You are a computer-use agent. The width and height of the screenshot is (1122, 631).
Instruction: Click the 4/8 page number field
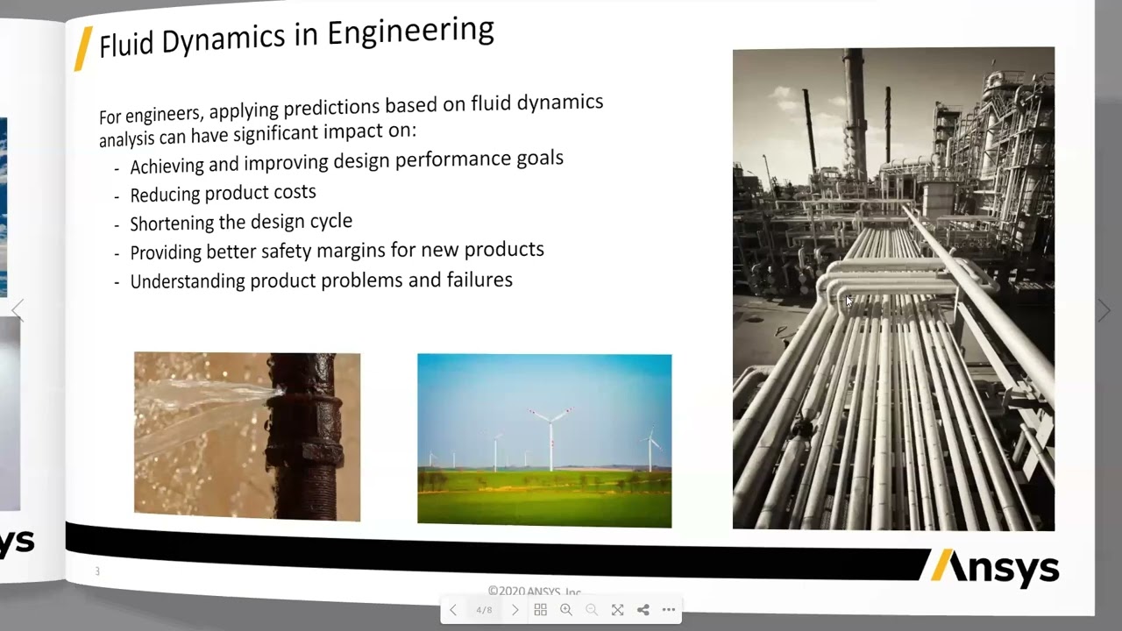484,610
